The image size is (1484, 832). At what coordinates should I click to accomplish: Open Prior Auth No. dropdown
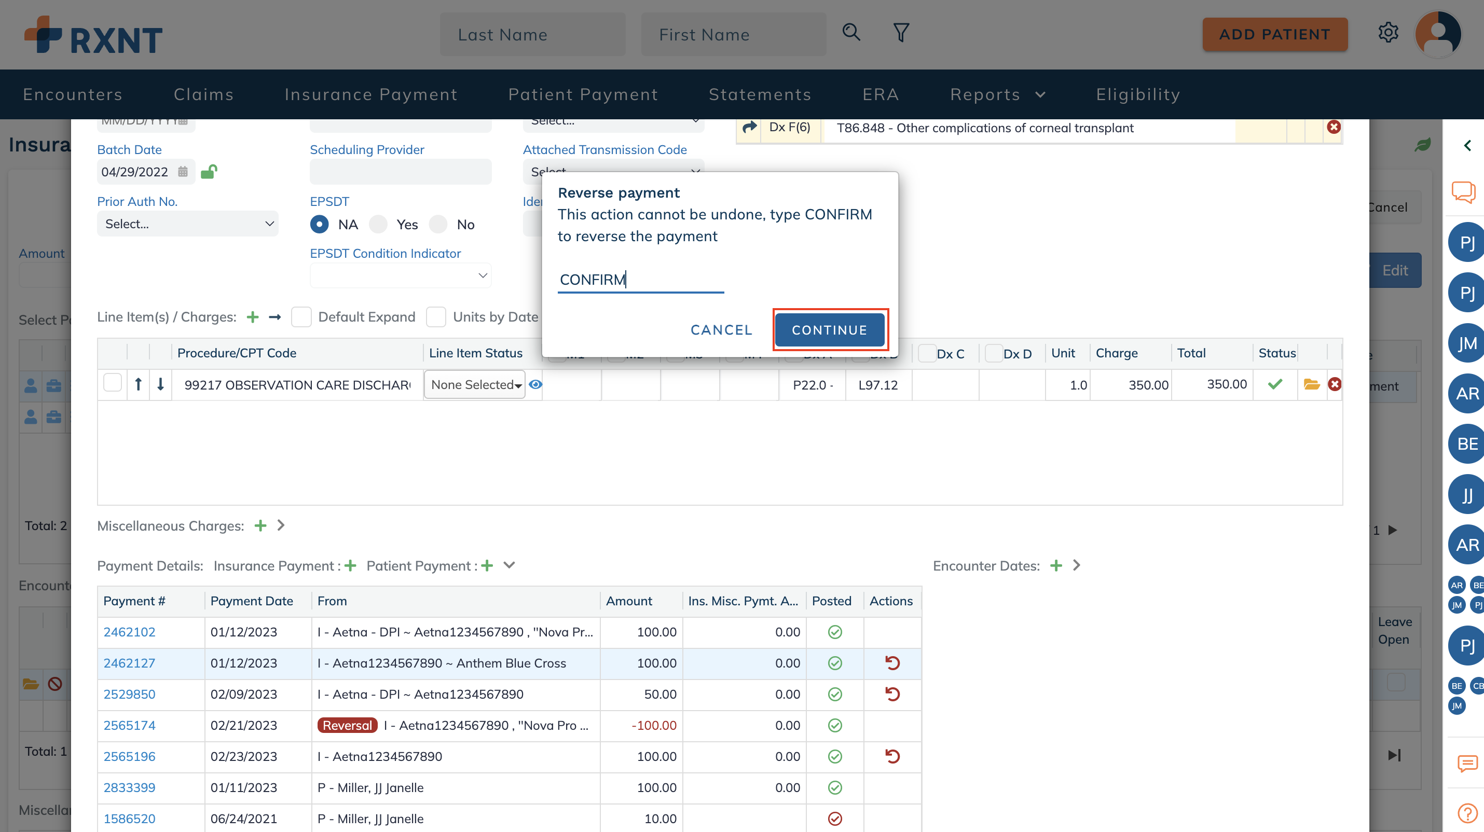(x=188, y=224)
